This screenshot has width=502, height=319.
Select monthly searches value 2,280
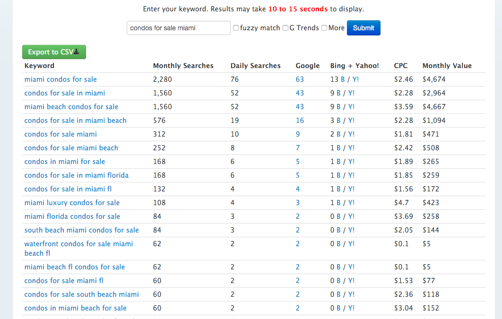162,79
